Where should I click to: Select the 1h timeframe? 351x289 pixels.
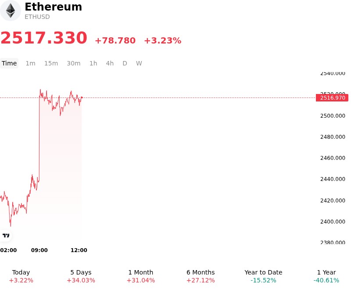coord(93,63)
